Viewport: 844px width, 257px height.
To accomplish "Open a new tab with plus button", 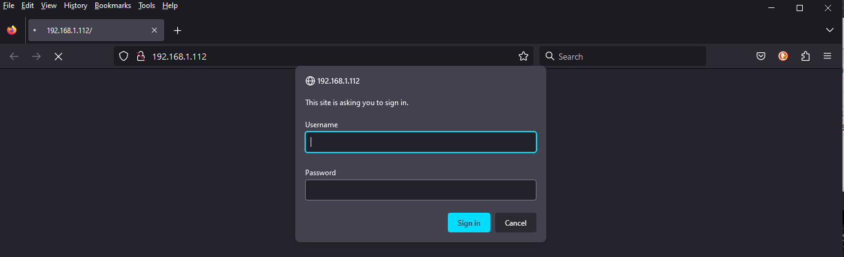I will coord(178,30).
